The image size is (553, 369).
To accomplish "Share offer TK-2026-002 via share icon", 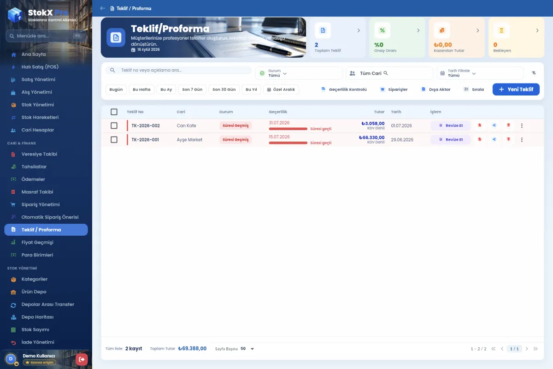I will pyautogui.click(x=494, y=125).
